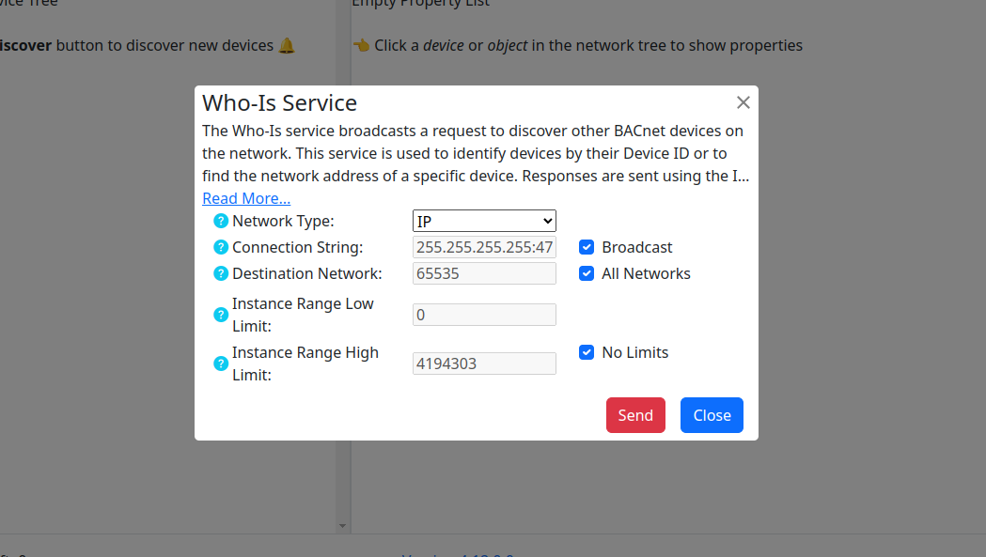This screenshot has height=557, width=986.
Task: Click the Instance Range High Limit field
Action: [x=484, y=364]
